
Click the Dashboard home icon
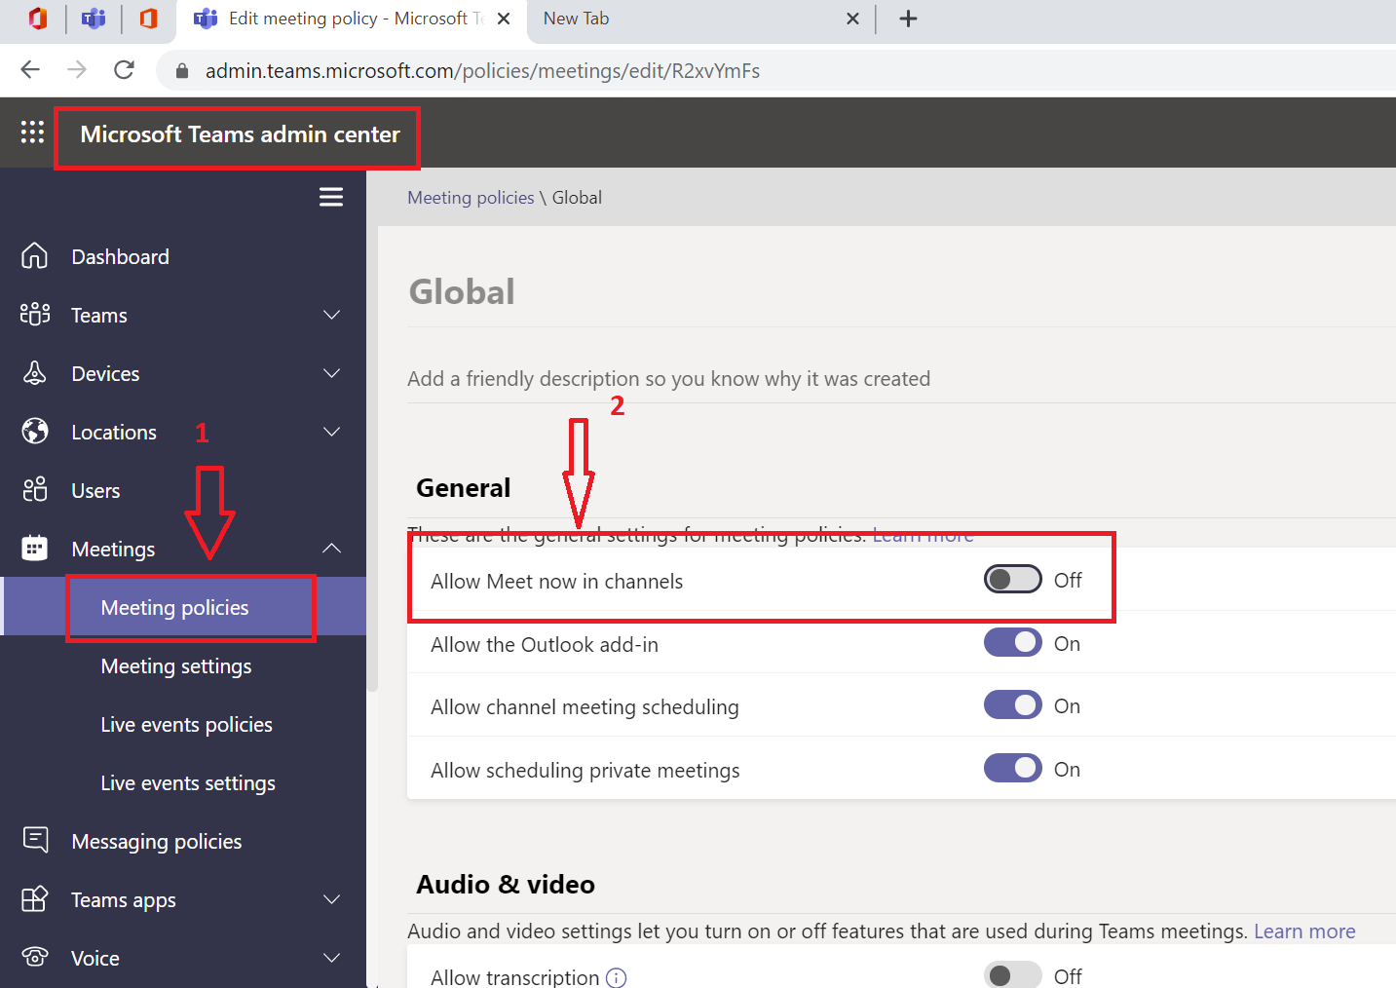click(35, 256)
